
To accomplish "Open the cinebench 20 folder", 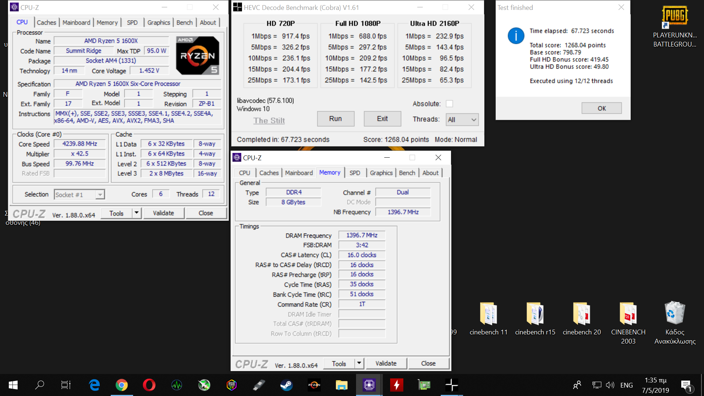I will [x=582, y=318].
